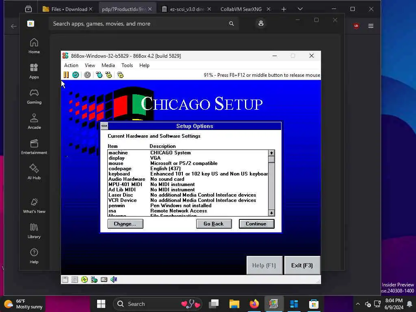Click the second floppy drive status bar icon
The height and width of the screenshot is (312, 416).
click(75, 279)
